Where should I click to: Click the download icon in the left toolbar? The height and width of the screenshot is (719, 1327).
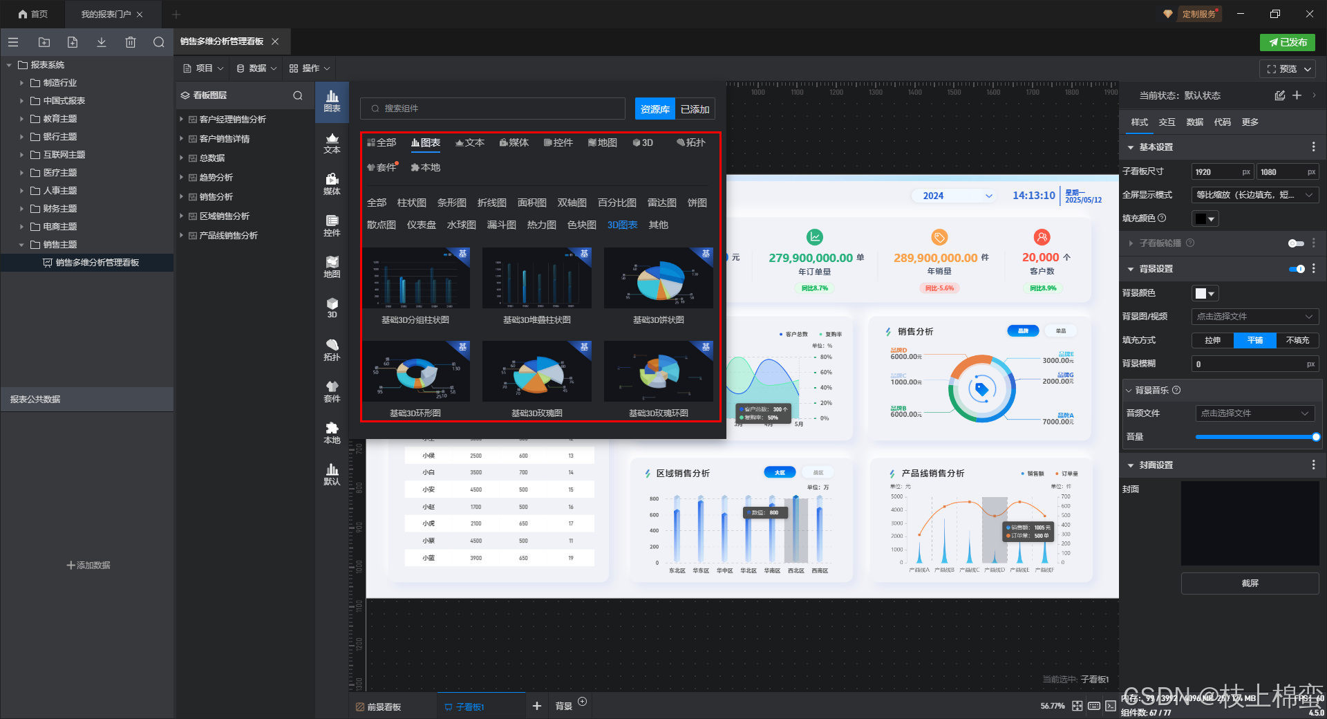(x=102, y=42)
